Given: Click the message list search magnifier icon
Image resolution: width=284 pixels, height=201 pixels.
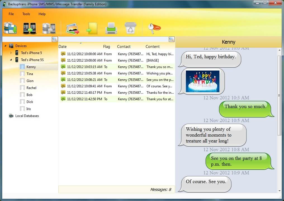Looking at the screenshot, I should coord(171,39).
